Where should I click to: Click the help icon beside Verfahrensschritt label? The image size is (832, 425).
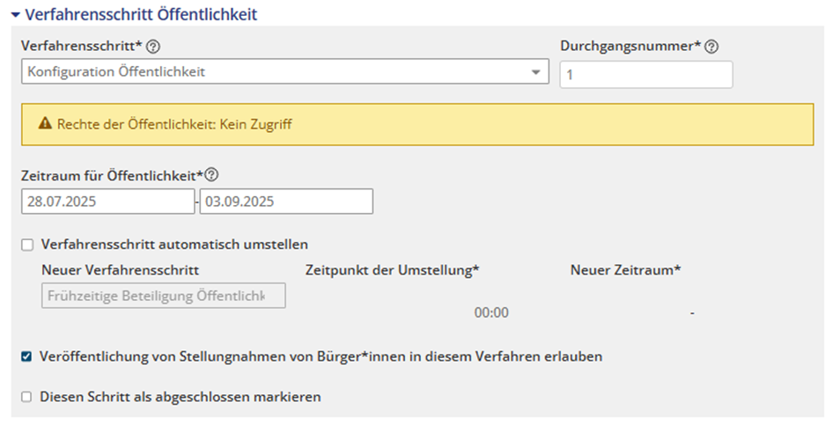click(153, 47)
